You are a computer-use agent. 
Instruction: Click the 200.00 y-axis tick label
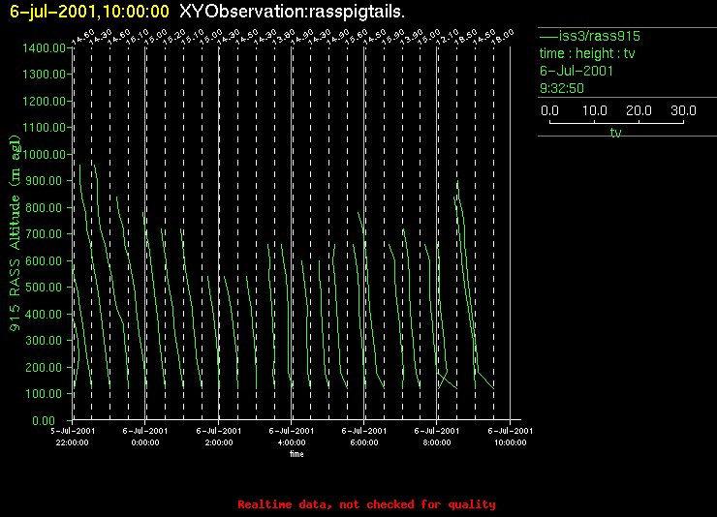(x=46, y=367)
